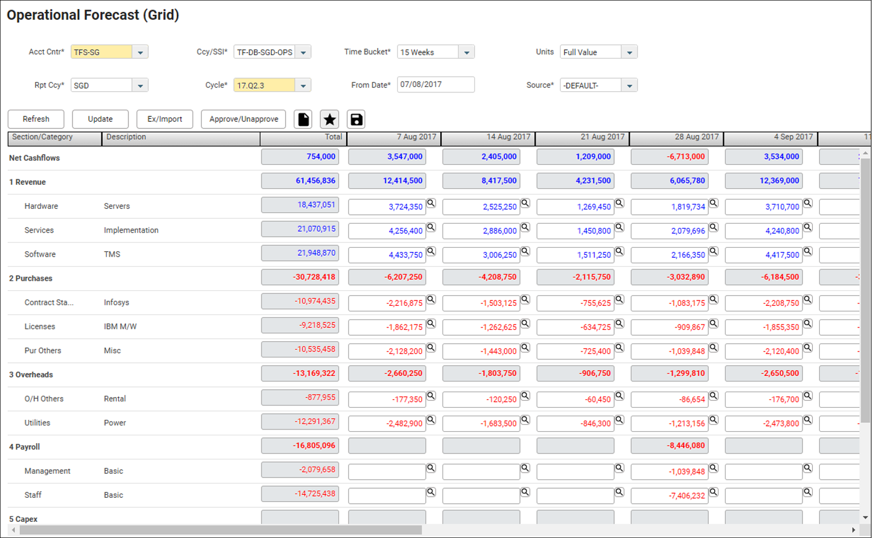Image resolution: width=872 pixels, height=538 pixels.
Task: Open magnifier for Staff 28 Aug 2017 value
Action: tap(714, 492)
